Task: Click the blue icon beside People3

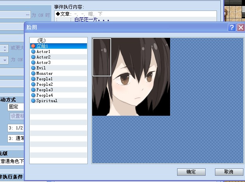Action: [33, 90]
